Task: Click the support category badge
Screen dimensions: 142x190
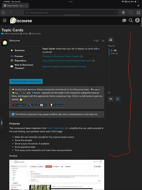Action: [x=95, y=89]
